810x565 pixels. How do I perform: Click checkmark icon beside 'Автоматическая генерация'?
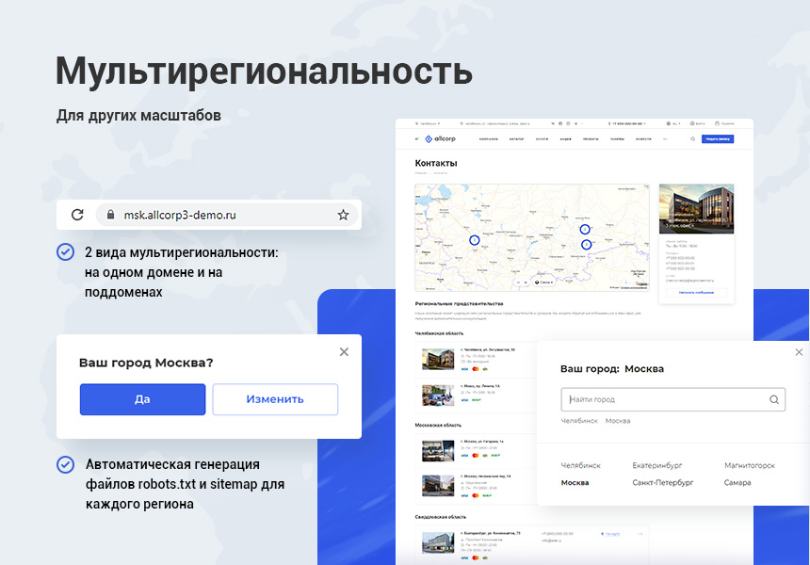[x=65, y=464]
